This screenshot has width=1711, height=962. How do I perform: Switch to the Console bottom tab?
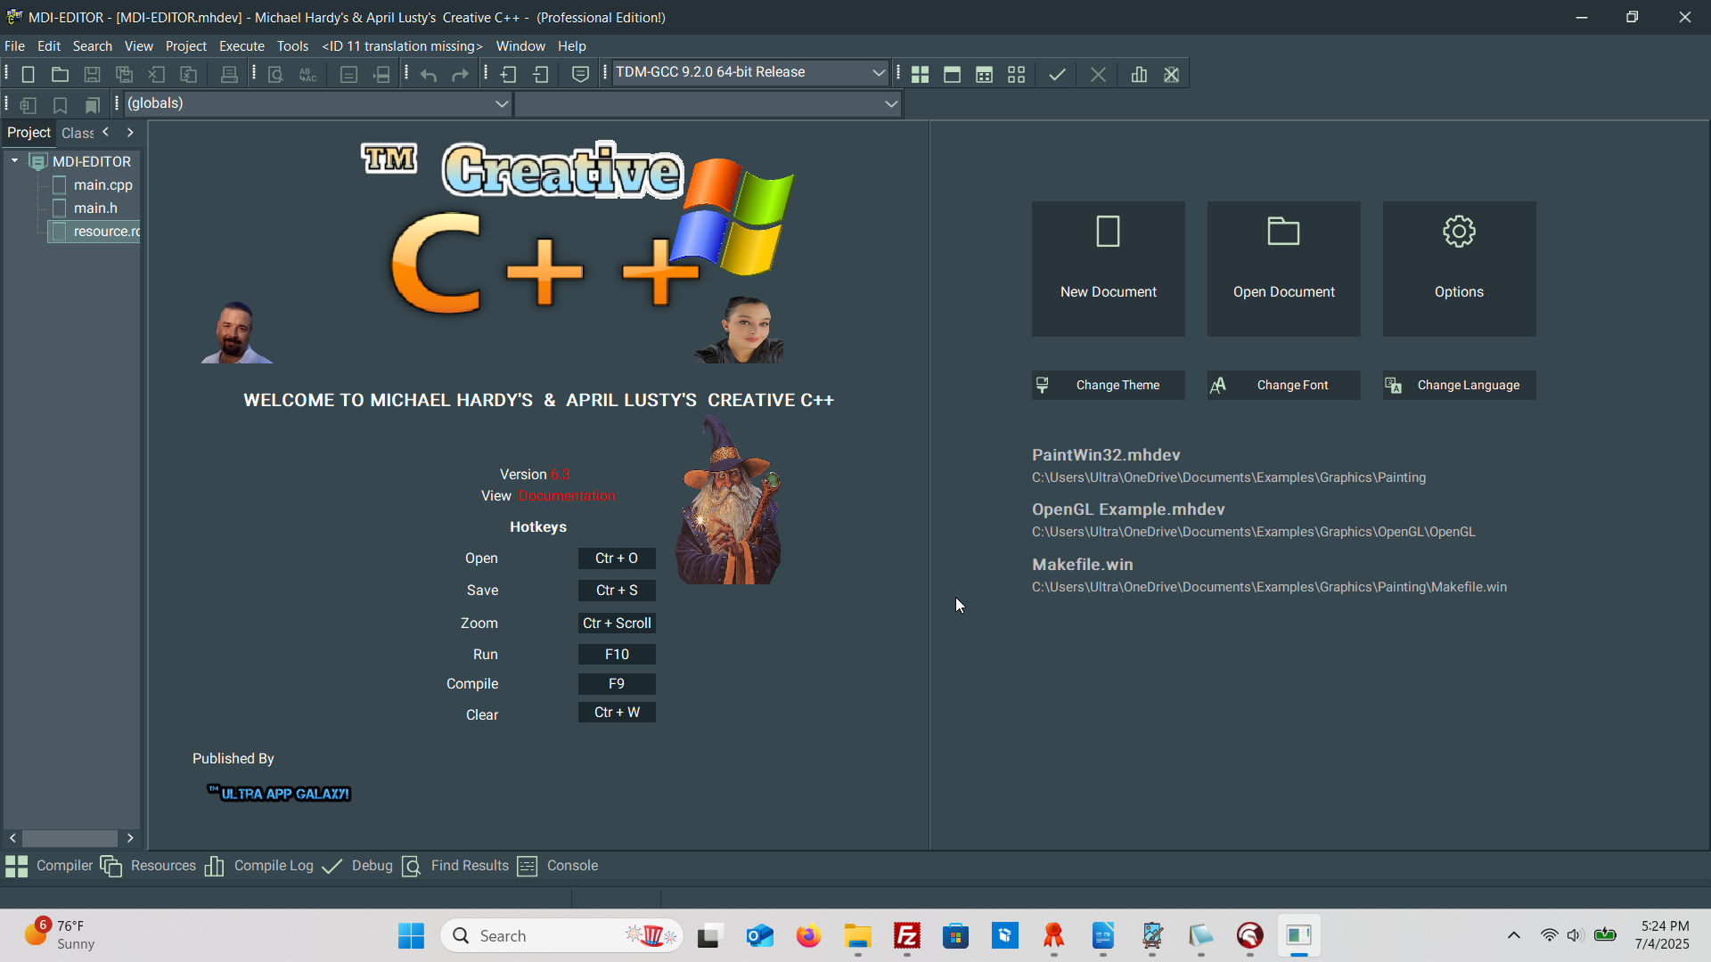pyautogui.click(x=558, y=866)
